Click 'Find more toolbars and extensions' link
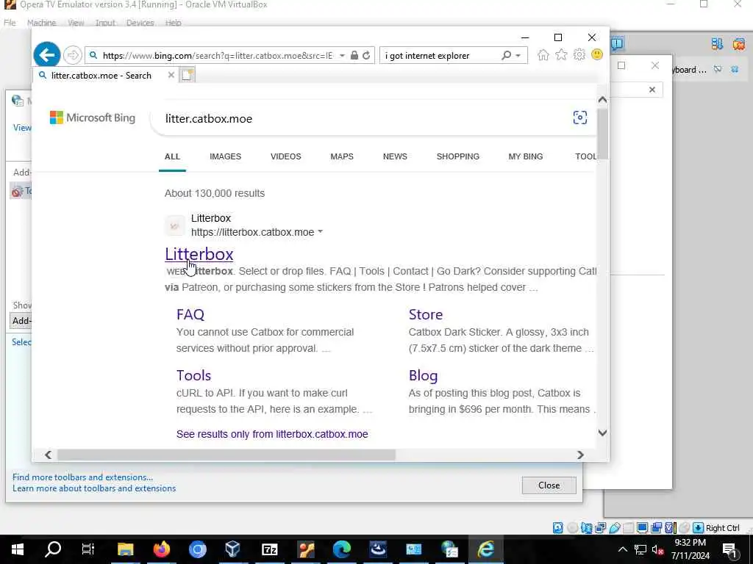 tap(82, 477)
